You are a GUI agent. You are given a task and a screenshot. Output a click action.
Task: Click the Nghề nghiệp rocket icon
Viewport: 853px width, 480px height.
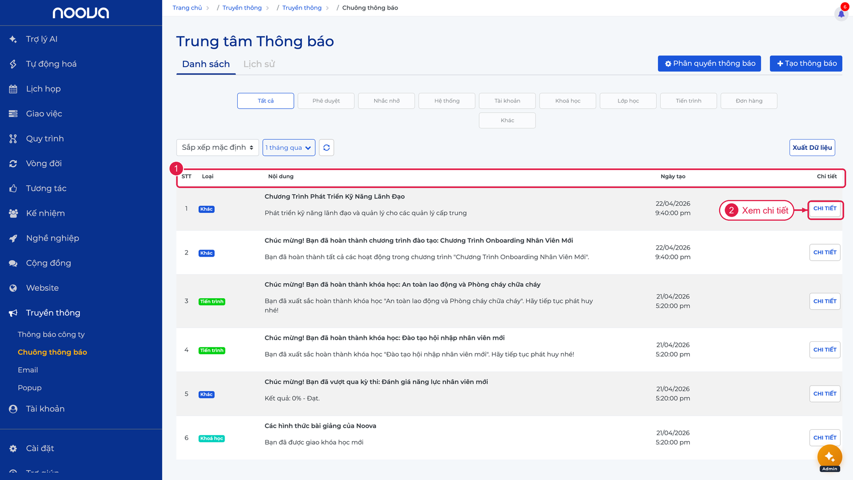pos(13,238)
